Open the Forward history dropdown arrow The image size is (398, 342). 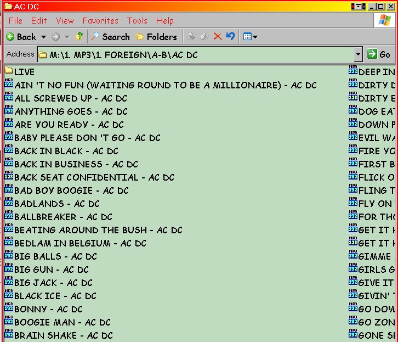tap(67, 37)
